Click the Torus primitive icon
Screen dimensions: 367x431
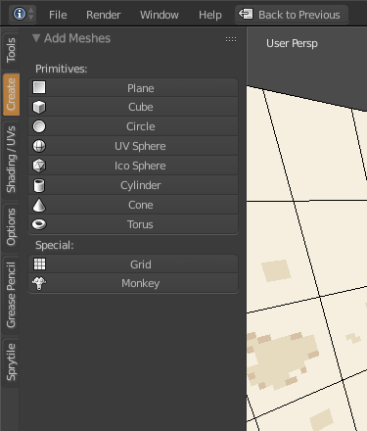click(39, 224)
